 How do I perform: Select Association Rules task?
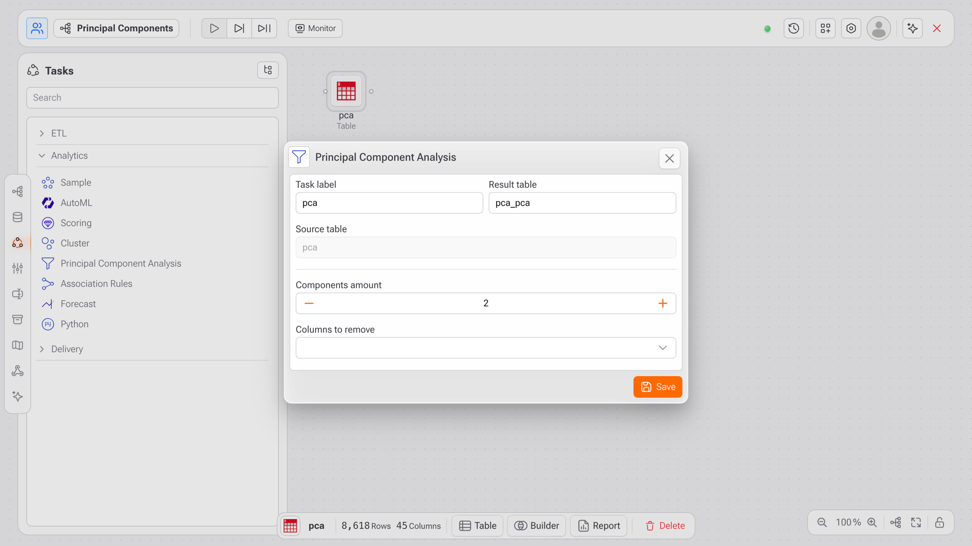96,284
